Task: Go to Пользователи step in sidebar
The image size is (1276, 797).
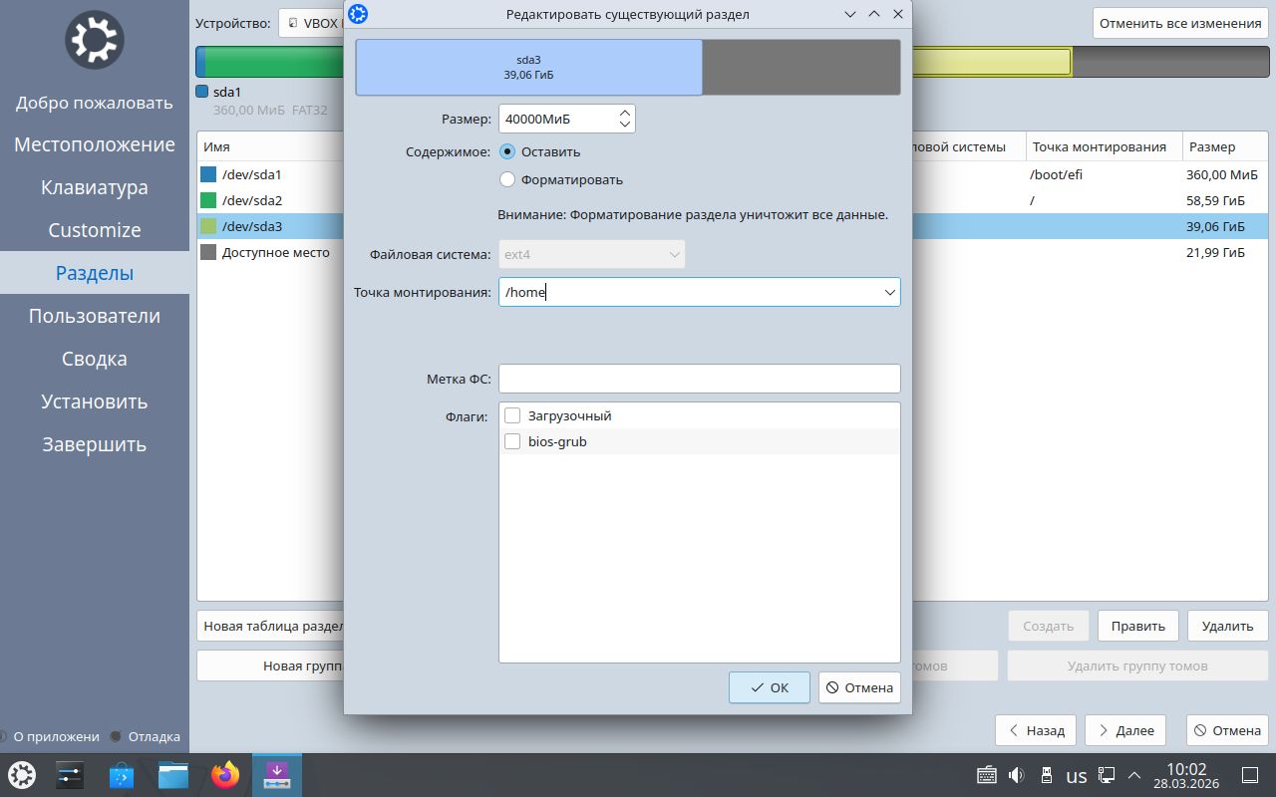Action: pos(95,316)
